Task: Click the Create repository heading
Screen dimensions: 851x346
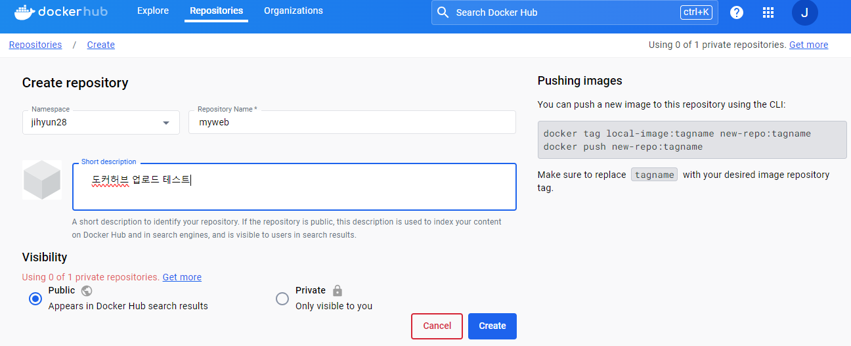Action: click(x=76, y=83)
